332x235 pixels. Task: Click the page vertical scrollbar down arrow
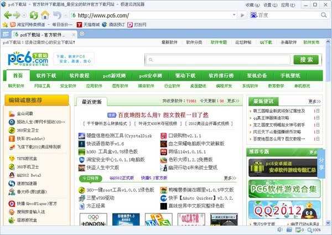(328, 223)
